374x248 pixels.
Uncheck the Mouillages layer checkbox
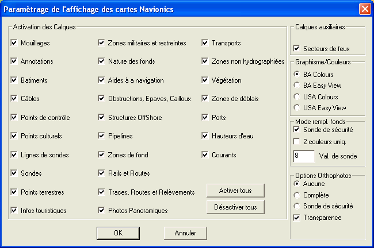tap(14, 43)
